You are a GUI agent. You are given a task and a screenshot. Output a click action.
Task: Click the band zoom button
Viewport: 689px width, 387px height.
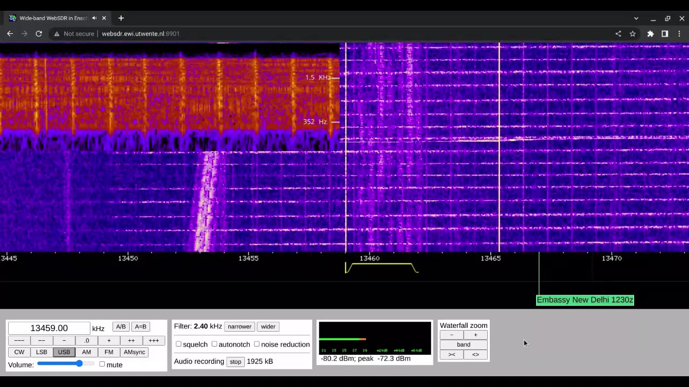coord(463,345)
